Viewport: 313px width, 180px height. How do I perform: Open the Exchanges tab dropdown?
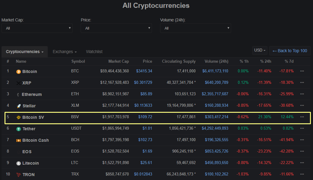(65, 52)
